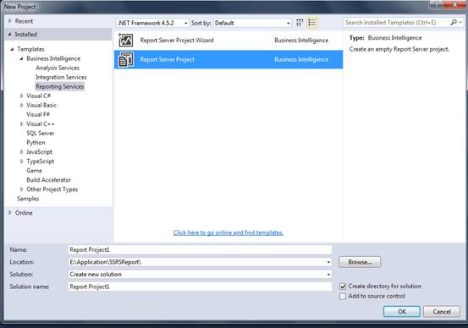Screen dimensions: 468x328
Task: Click the Report Server Project Wizard icon
Action: pos(125,40)
